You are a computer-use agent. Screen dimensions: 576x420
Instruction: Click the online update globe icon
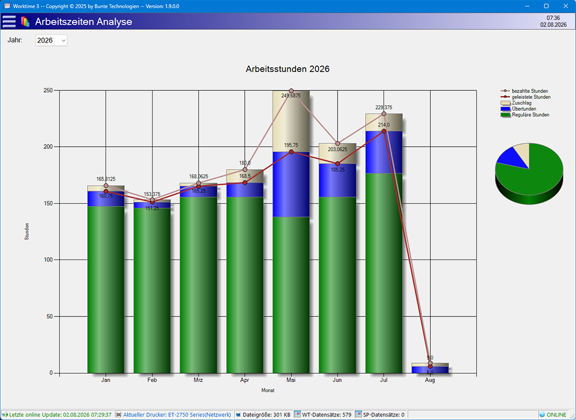[x=5, y=414]
